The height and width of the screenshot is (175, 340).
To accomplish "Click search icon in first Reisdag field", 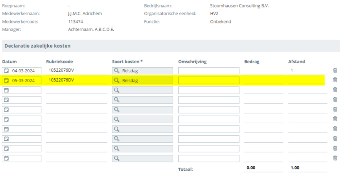I will pos(117,71).
